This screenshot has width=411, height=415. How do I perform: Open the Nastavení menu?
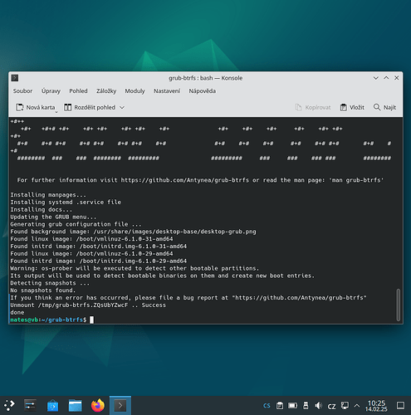pyautogui.click(x=167, y=91)
